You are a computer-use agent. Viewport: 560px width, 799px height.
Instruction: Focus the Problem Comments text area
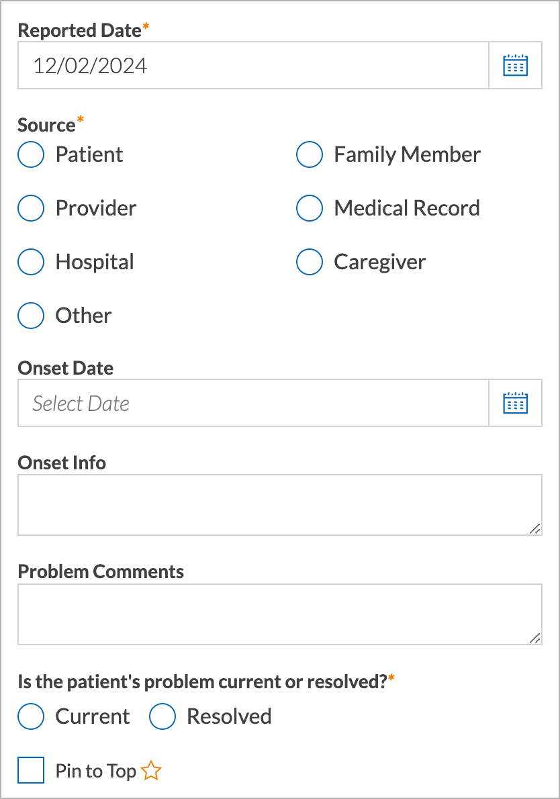280,614
